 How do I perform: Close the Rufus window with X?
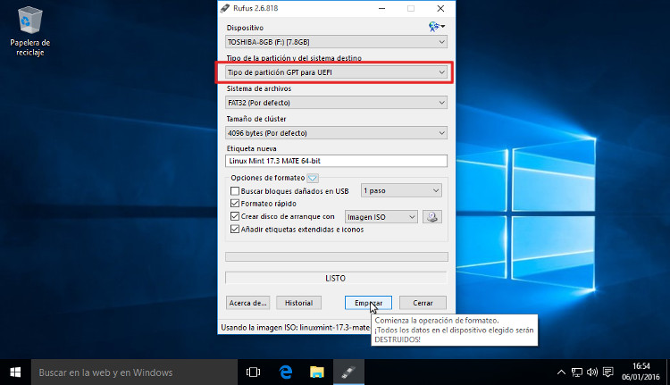tap(440, 8)
